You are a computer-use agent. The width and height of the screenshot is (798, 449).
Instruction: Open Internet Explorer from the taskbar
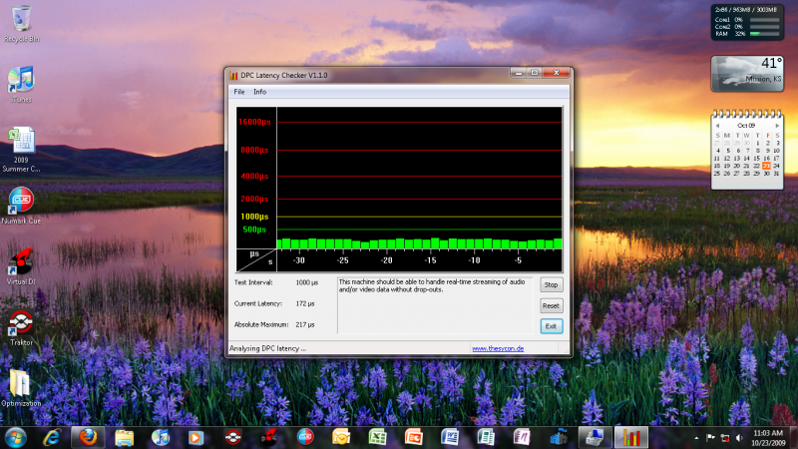(x=52, y=437)
